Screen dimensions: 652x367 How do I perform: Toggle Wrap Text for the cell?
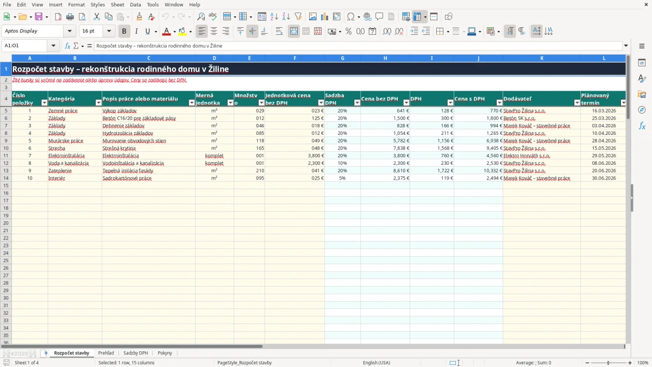coord(279,32)
